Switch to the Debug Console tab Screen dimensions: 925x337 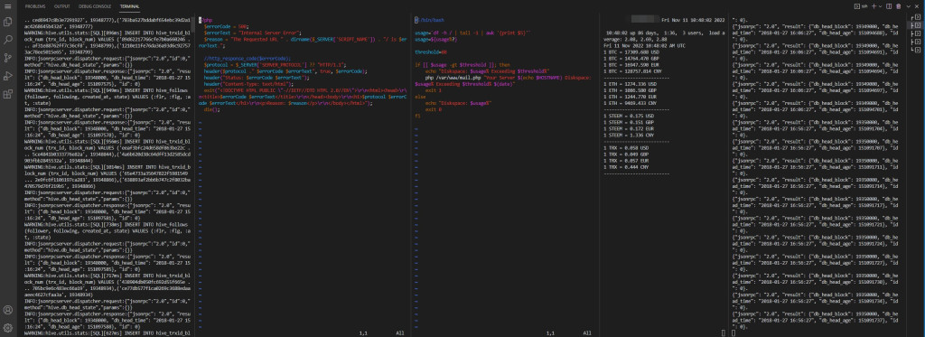[x=94, y=6]
